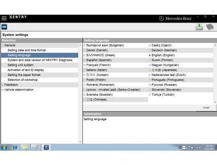Open the XENTRY hamburger menu
The width and height of the screenshot is (217, 165).
click(4, 18)
